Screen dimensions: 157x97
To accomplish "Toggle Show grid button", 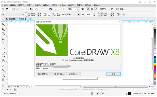I will pyautogui.click(x=92, y=9).
